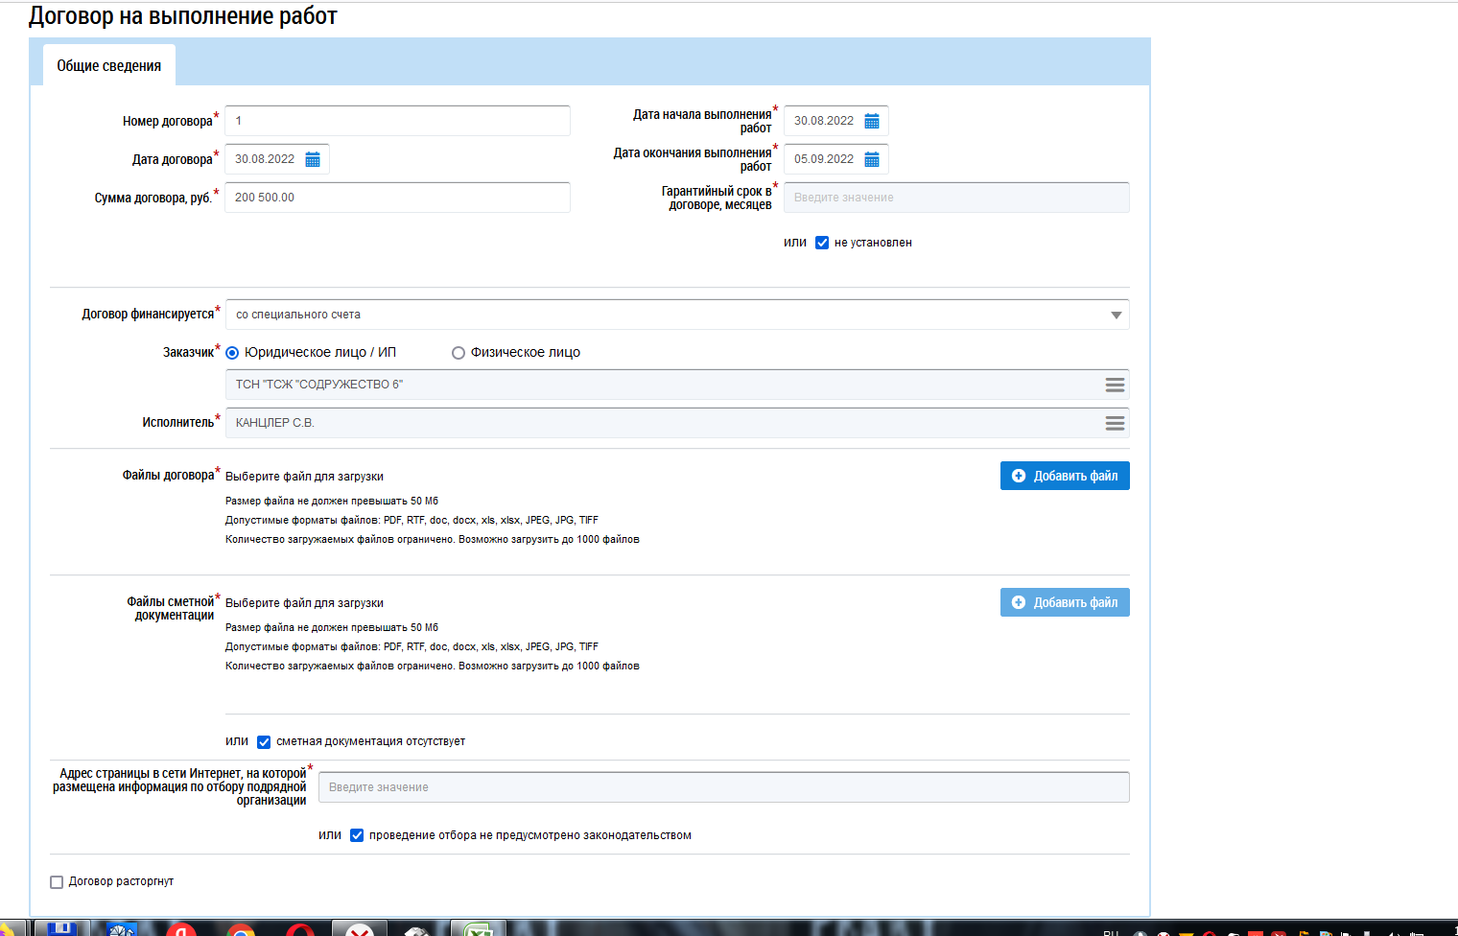Uncheck the 'не установлен' warranty checkbox

[x=822, y=243]
